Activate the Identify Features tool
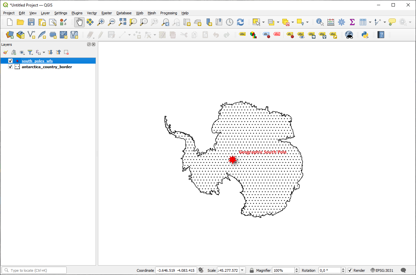The height and width of the screenshot is (275, 416). pyautogui.click(x=320, y=22)
